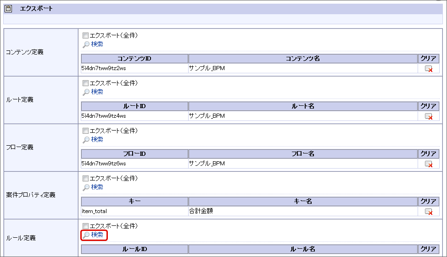The width and height of the screenshot is (447, 257).
Task: Clear the item_total 合計金額 row
Action: (x=429, y=212)
